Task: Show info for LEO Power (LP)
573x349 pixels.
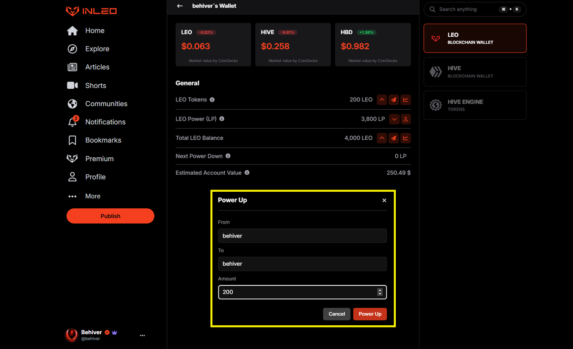Action: point(222,119)
